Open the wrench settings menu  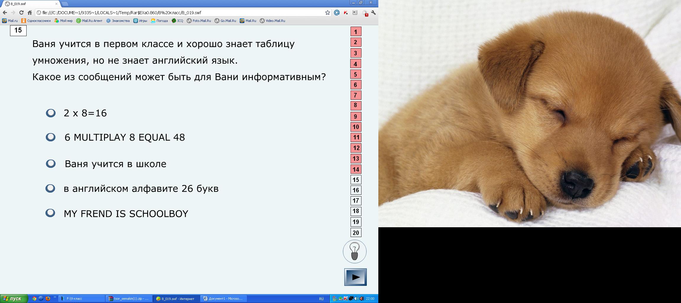click(373, 13)
